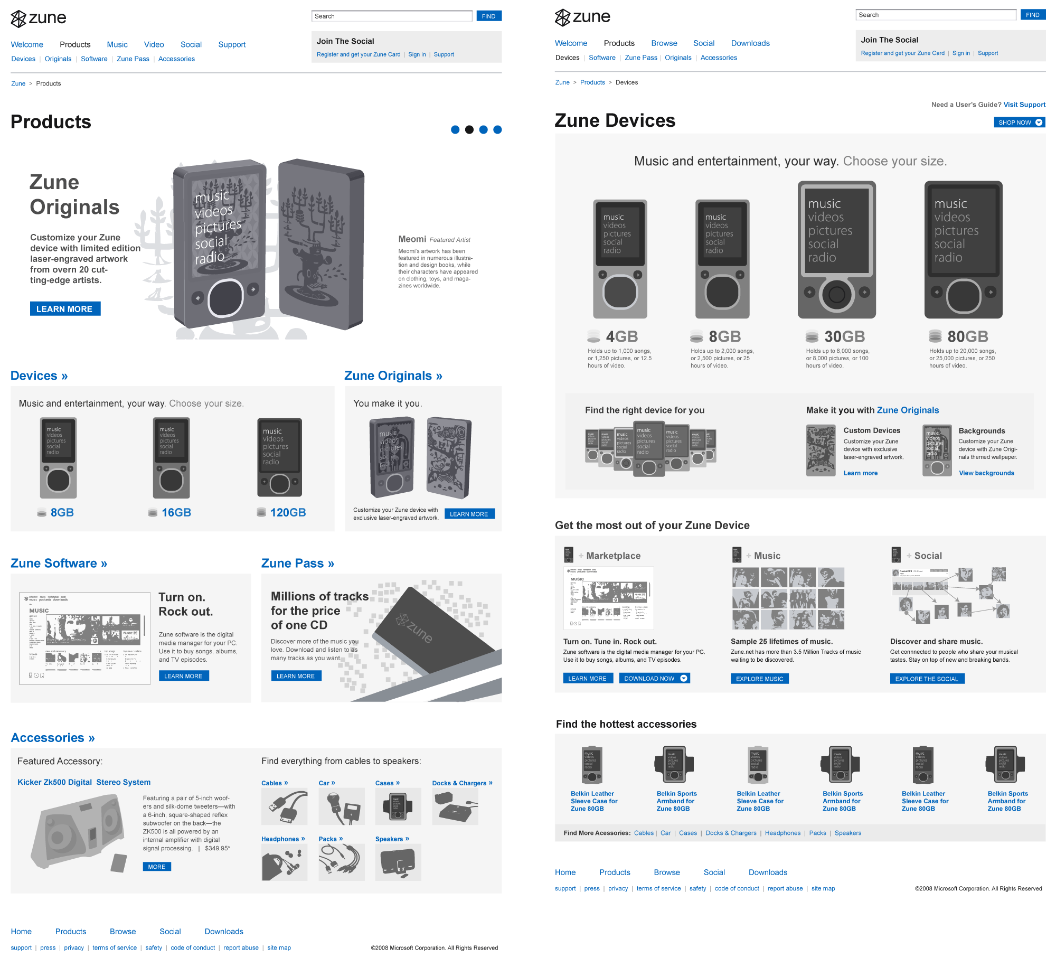
Task: Select the black carousel dot indicator
Action: (469, 130)
